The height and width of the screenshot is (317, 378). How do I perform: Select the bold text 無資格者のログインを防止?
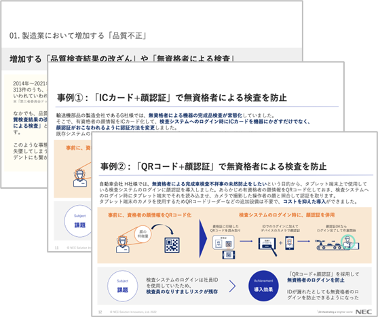[x=316, y=280]
